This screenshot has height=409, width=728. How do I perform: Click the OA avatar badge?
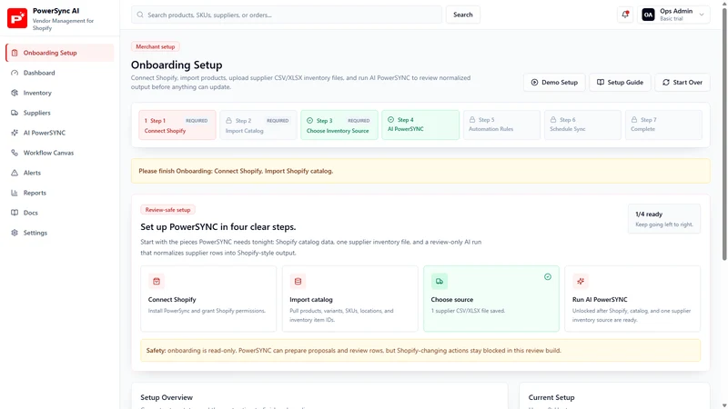coord(648,15)
